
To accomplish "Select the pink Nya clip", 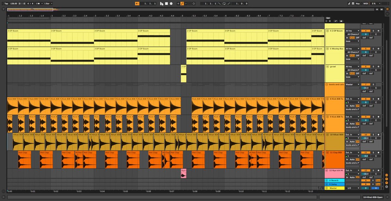I will coord(183,173).
